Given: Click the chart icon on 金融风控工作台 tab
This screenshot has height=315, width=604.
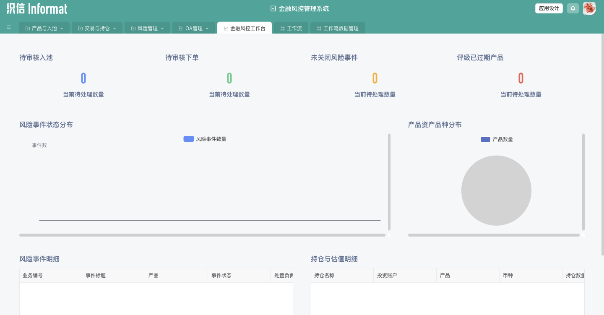Looking at the screenshot, I should click(226, 29).
